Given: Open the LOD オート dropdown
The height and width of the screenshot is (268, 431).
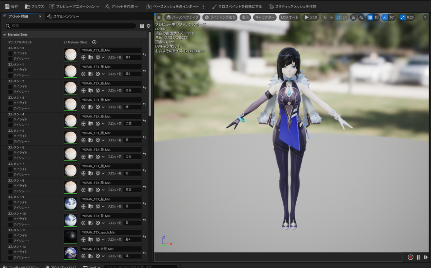Looking at the screenshot, I should (289, 17).
